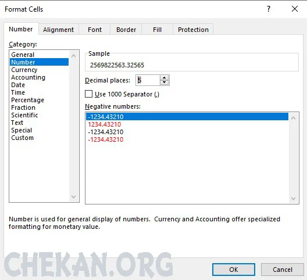The image size is (307, 280).
Task: Open the Protection tab
Action: tap(193, 30)
